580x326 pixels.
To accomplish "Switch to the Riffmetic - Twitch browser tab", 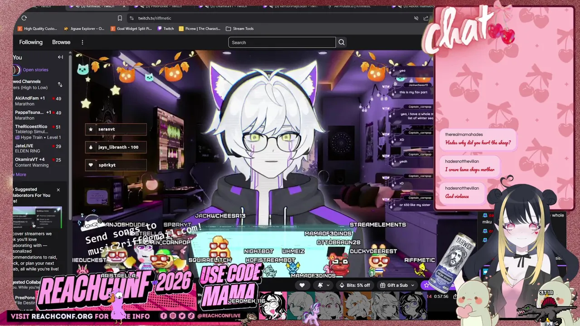I will pos(97,6).
